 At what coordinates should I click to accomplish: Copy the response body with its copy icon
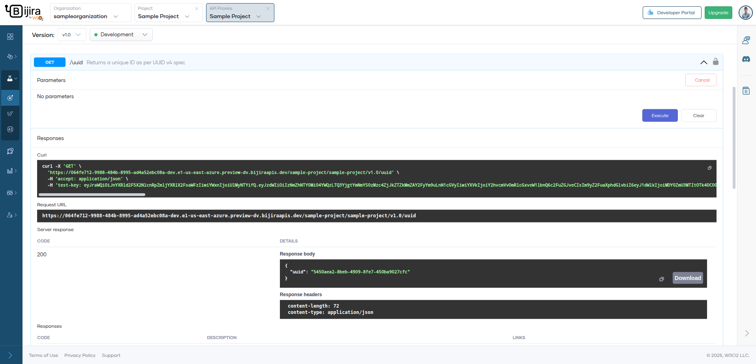(662, 279)
